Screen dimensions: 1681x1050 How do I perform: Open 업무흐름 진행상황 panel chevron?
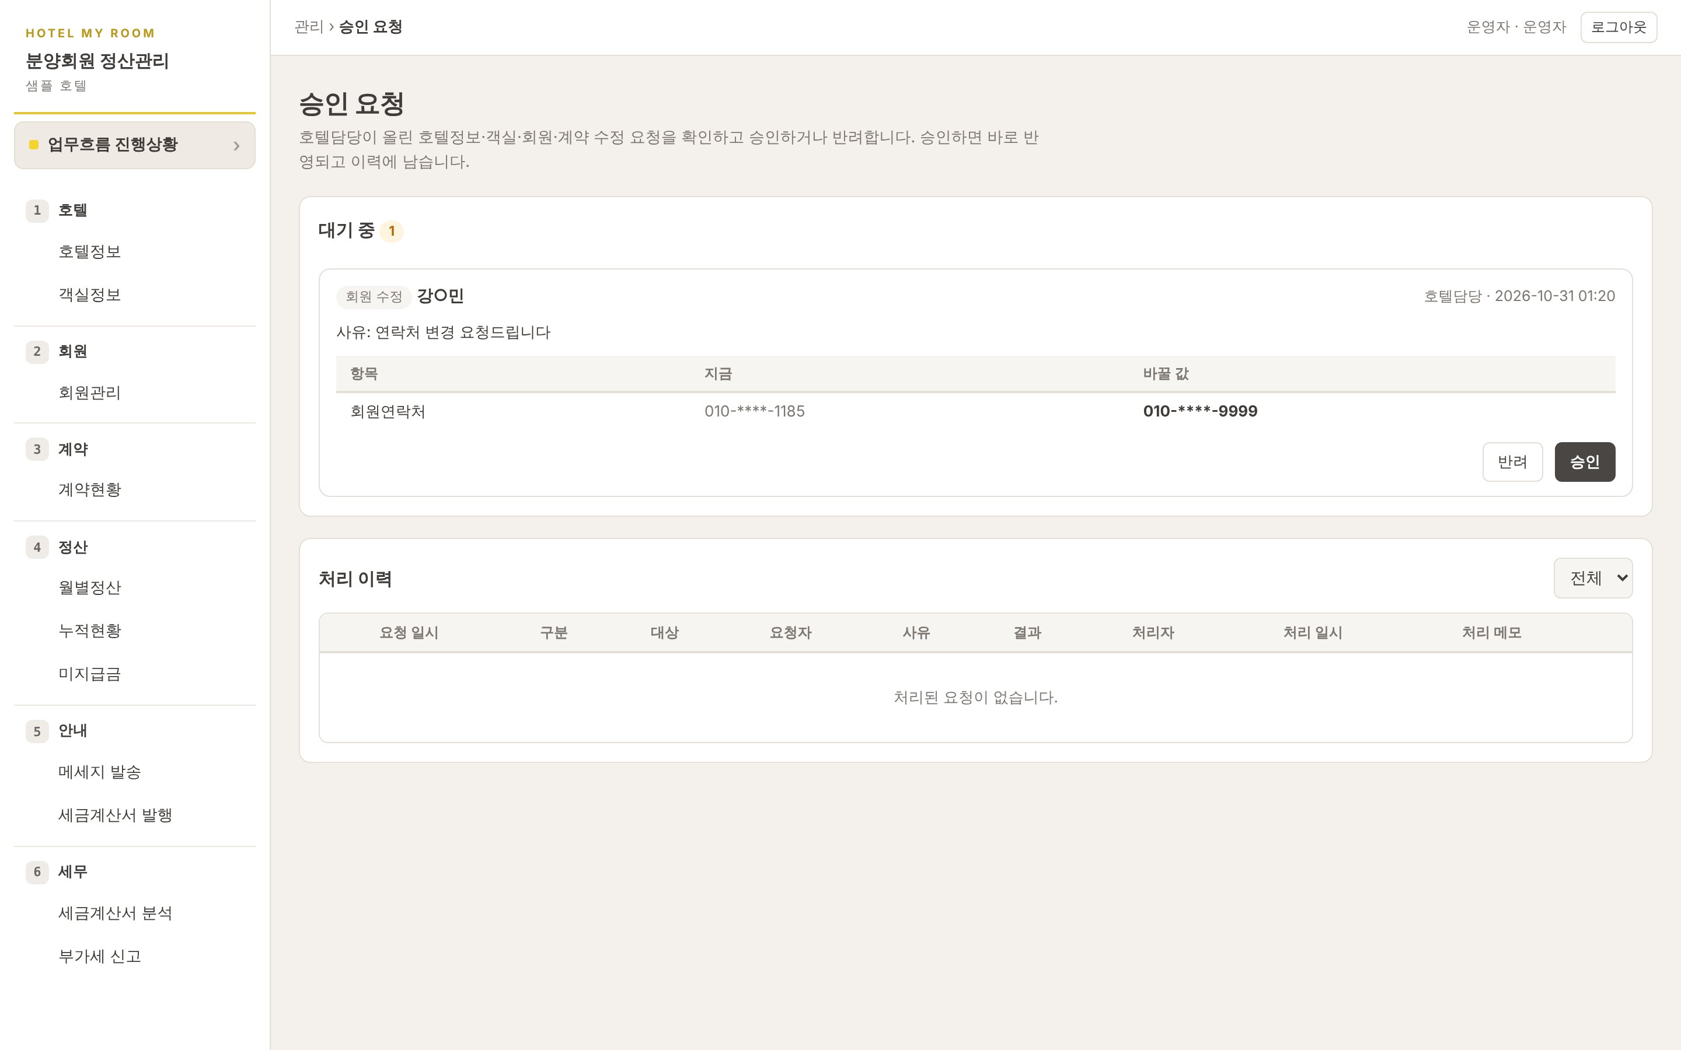point(236,145)
